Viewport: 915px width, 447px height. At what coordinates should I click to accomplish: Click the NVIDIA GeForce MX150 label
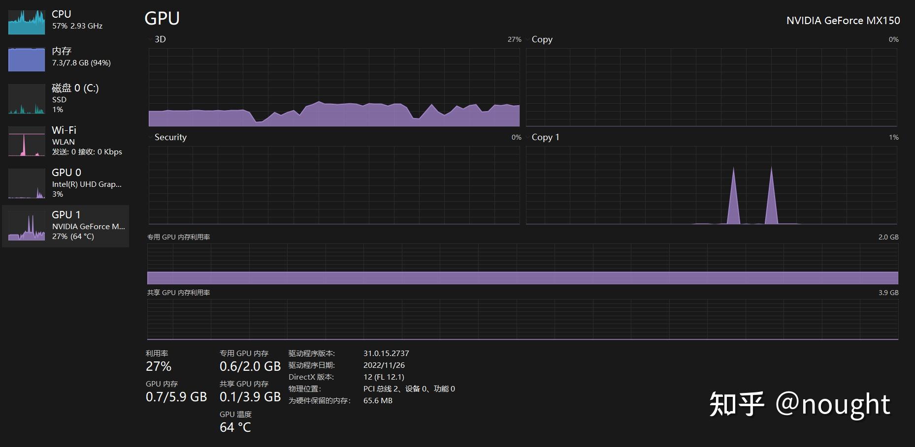[x=843, y=21]
